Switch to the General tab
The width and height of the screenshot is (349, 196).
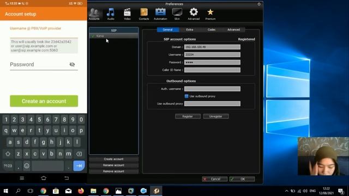pyautogui.click(x=167, y=29)
